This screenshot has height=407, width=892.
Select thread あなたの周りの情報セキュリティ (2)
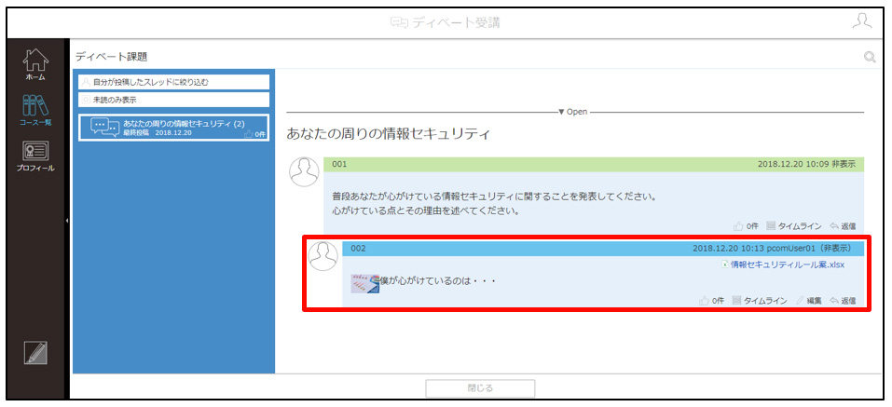point(173,128)
